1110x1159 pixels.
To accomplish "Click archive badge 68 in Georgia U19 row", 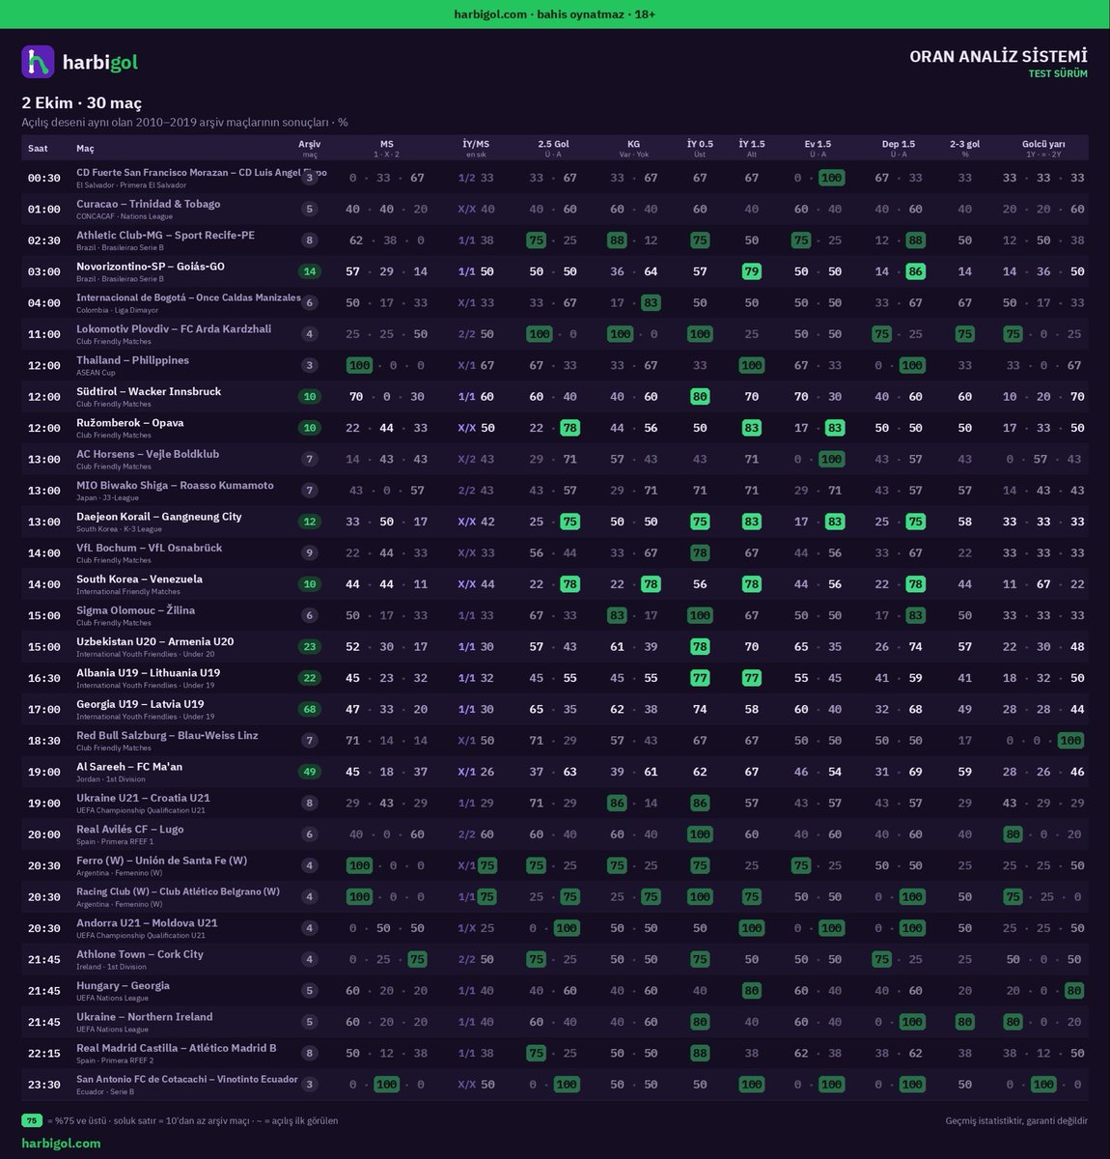I will point(310,710).
